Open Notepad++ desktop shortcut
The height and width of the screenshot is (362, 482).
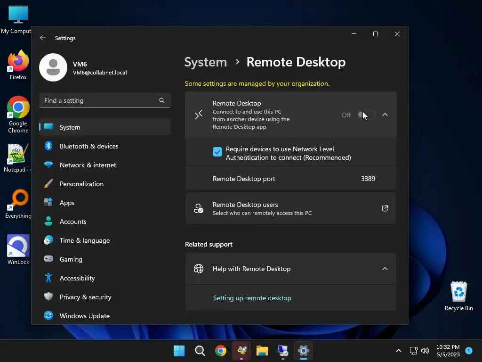17,158
